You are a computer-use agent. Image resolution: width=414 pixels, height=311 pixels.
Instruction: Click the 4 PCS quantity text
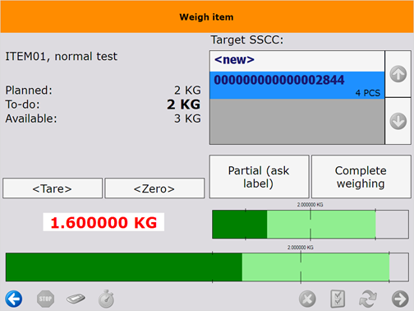368,93
